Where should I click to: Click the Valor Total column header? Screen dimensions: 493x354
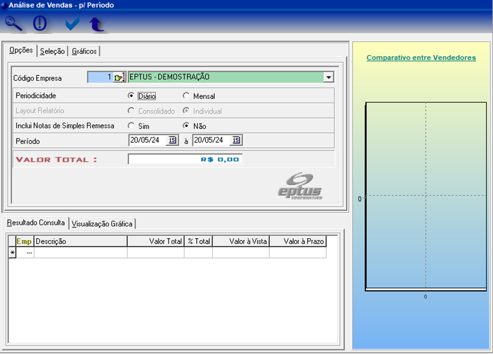[x=156, y=242]
